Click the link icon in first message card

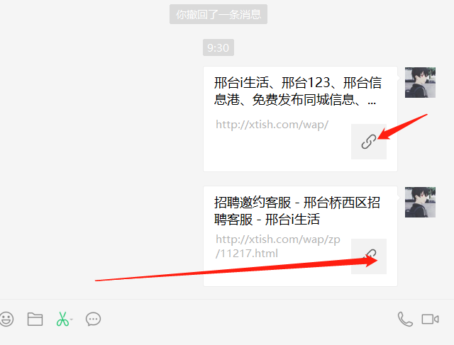click(x=369, y=142)
